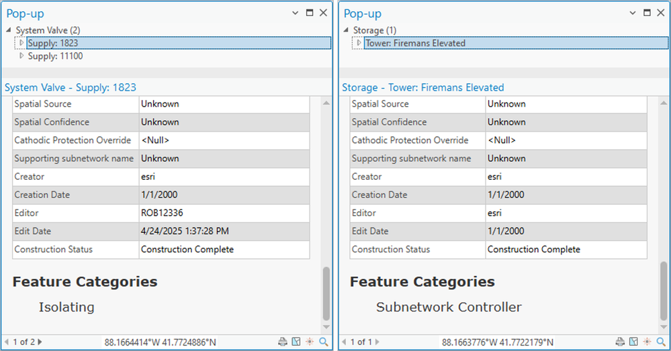
Task: Expand the Tower: Firemans Elevated node
Action: point(359,43)
